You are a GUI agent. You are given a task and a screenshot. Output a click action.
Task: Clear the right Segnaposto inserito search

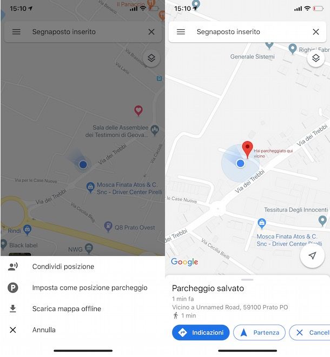pyautogui.click(x=315, y=32)
